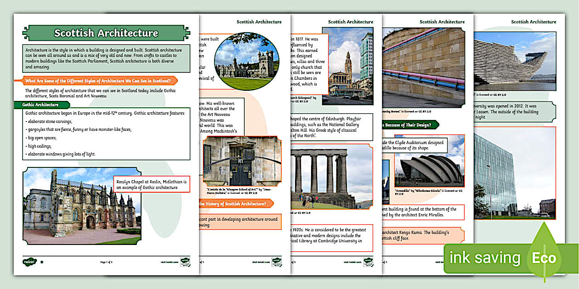This screenshot has width=579, height=289.
Task: Select the Gothic Architecture section heading
Action: point(40,105)
